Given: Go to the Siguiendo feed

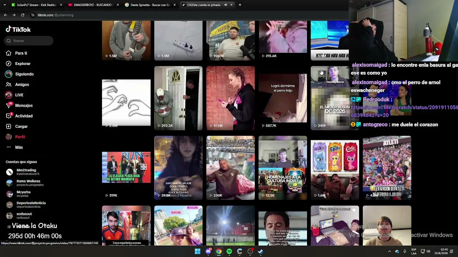Looking at the screenshot, I should click(24, 74).
